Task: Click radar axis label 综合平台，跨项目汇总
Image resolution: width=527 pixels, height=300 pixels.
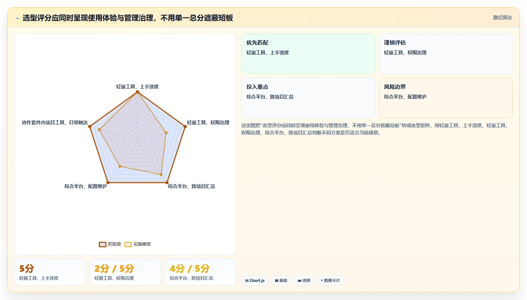Action: click(192, 186)
